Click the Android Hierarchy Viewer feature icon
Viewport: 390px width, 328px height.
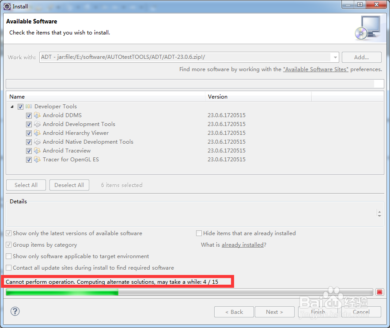point(37,133)
